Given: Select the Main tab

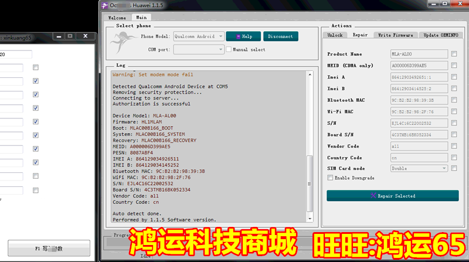Looking at the screenshot, I should [x=141, y=18].
